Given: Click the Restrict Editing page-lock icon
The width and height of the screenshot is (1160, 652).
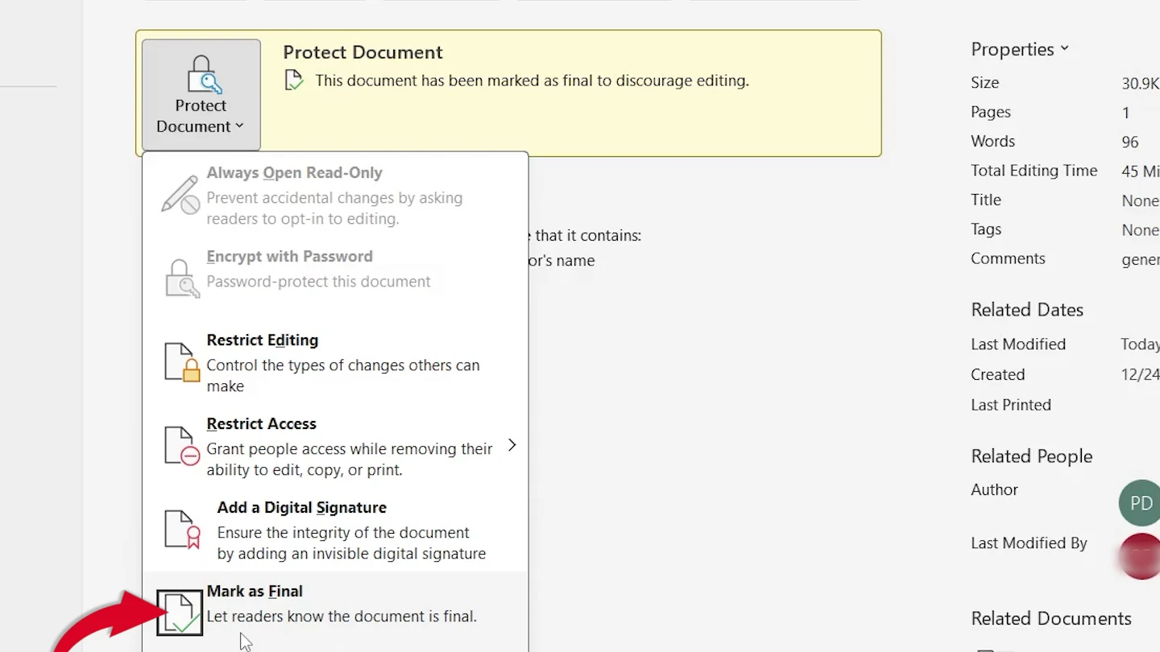Looking at the screenshot, I should pyautogui.click(x=182, y=362).
